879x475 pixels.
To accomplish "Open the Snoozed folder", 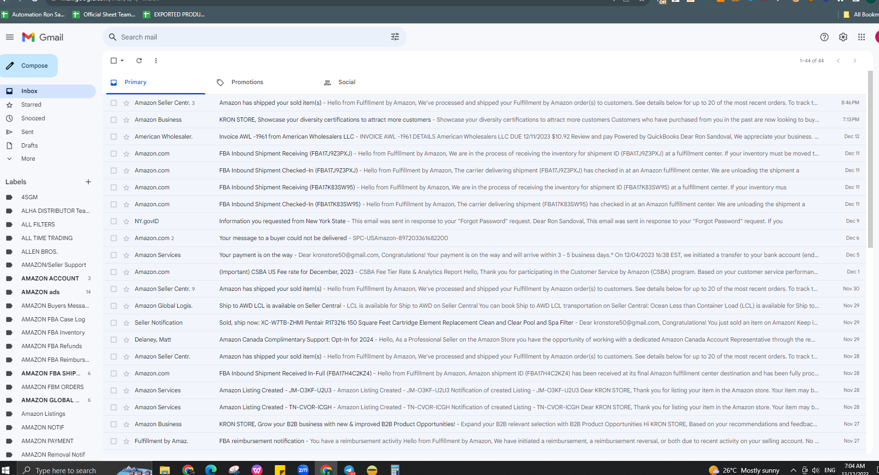I will click(x=33, y=118).
